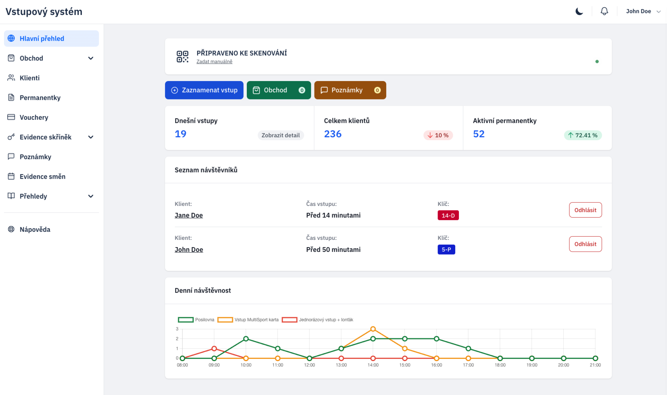Click the Klienti people icon
Screen dimensions: 667x395
(11, 78)
